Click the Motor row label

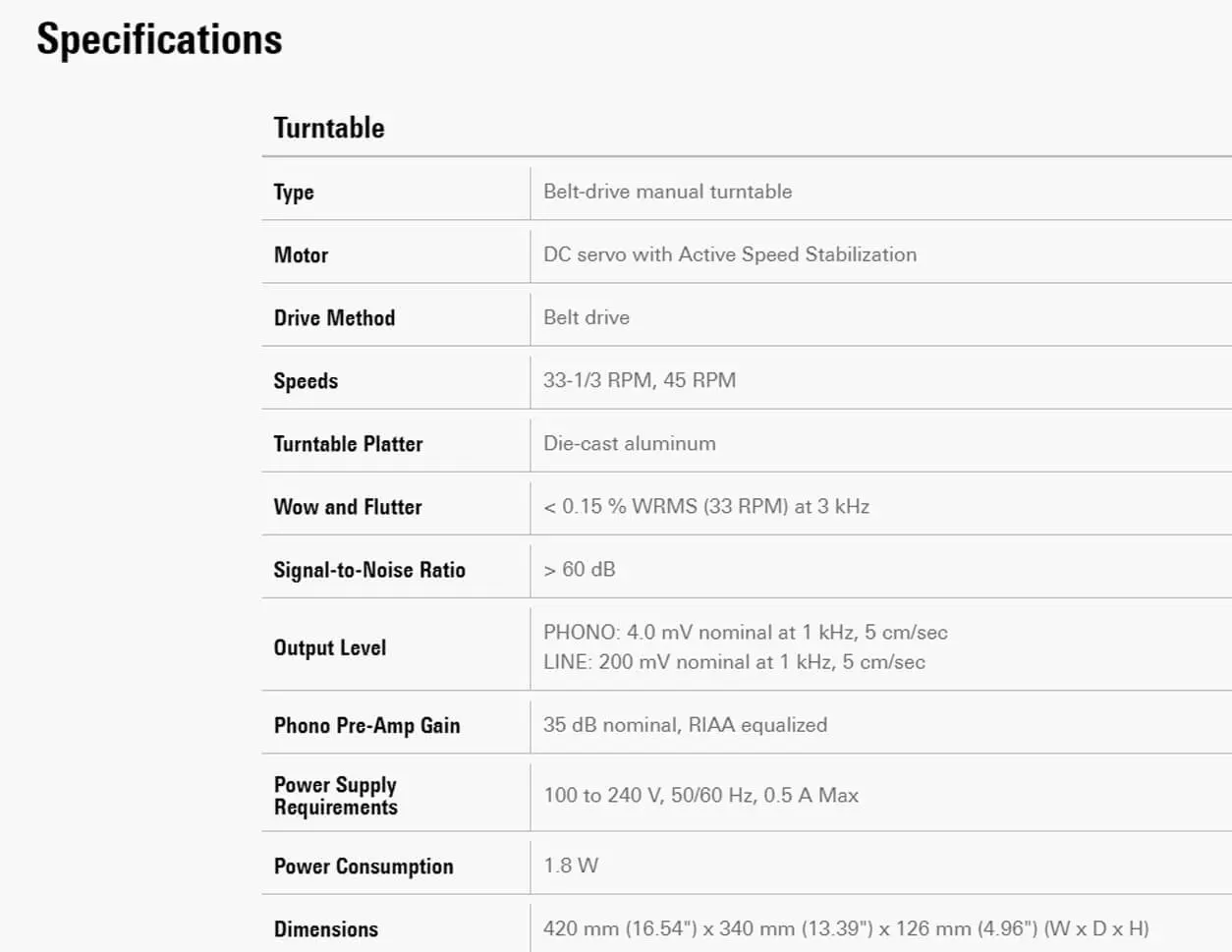coord(301,255)
